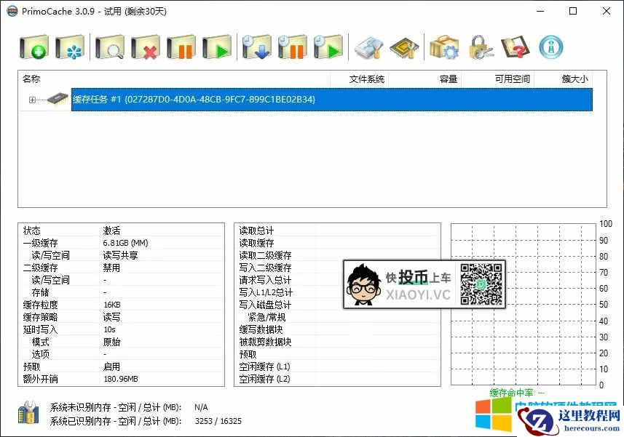
Task: Click the cache hit rate chart area
Action: coord(523,305)
